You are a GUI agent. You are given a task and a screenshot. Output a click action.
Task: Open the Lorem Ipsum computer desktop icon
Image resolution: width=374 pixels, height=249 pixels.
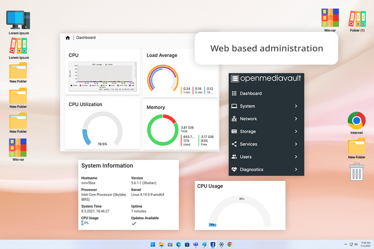(18, 20)
